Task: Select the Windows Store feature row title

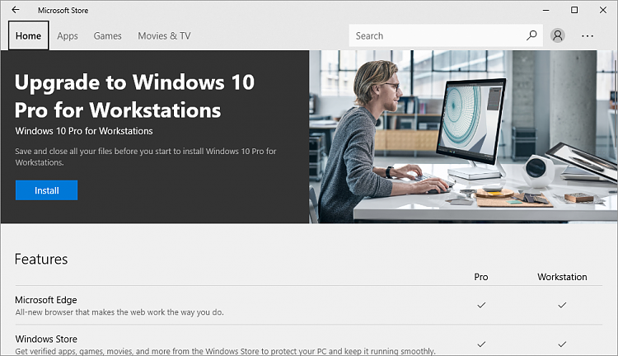Action: click(x=46, y=339)
